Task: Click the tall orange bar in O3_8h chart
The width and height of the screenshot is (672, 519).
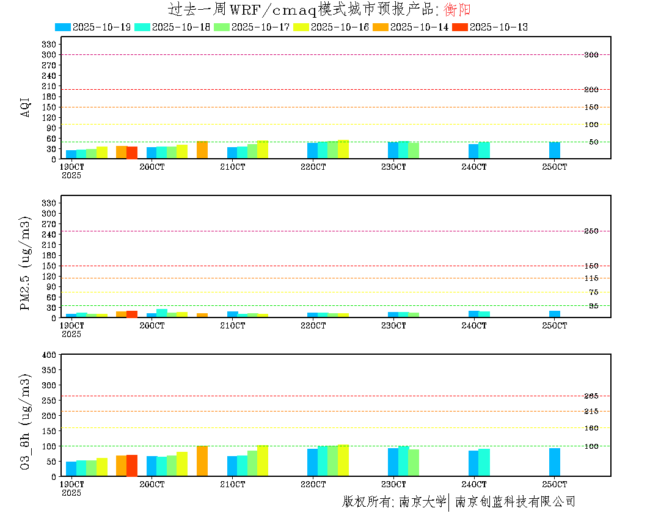Action: 202,461
